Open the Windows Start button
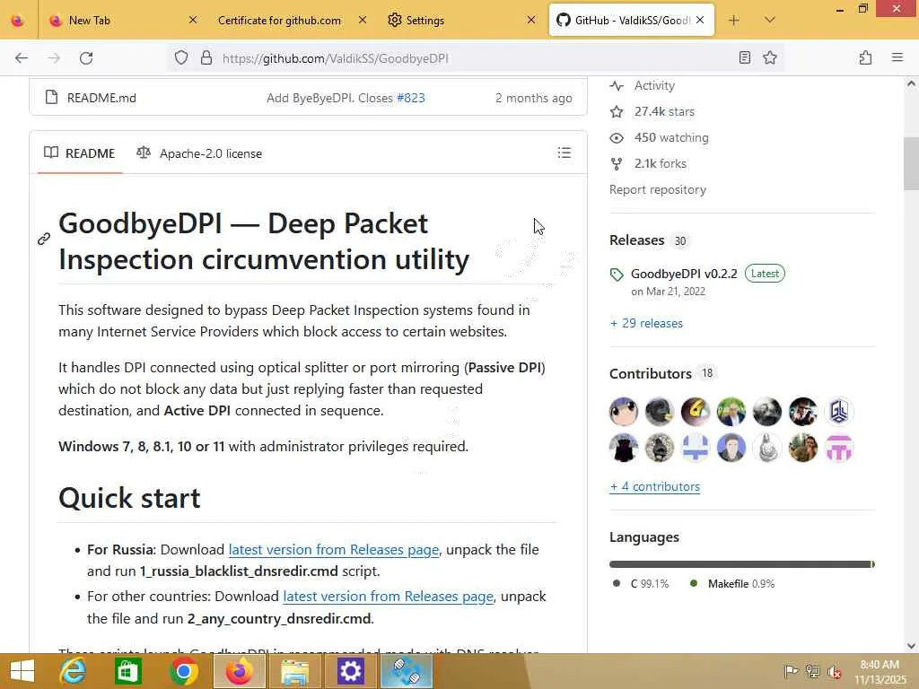Image resolution: width=919 pixels, height=689 pixels. point(22,671)
